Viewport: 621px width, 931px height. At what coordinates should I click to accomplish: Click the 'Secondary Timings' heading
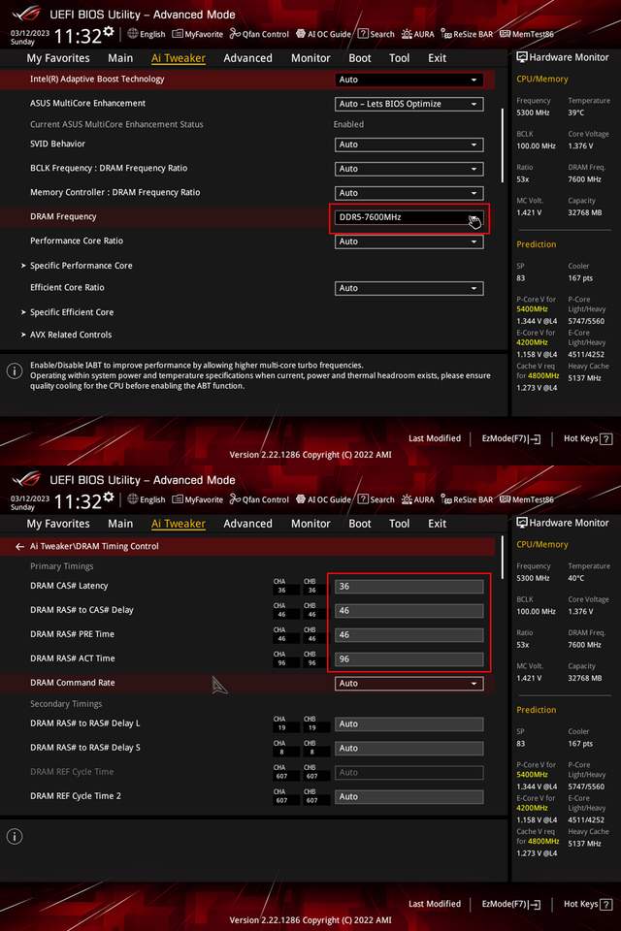click(x=66, y=704)
